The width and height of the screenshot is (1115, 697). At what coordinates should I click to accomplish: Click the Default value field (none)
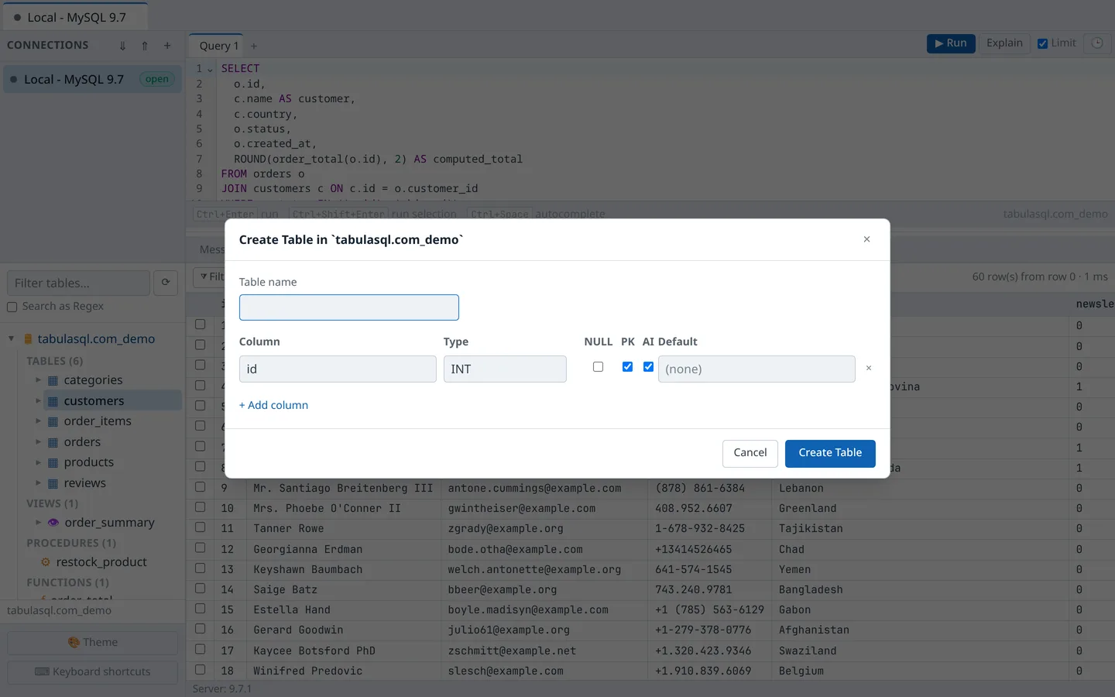tap(756, 369)
